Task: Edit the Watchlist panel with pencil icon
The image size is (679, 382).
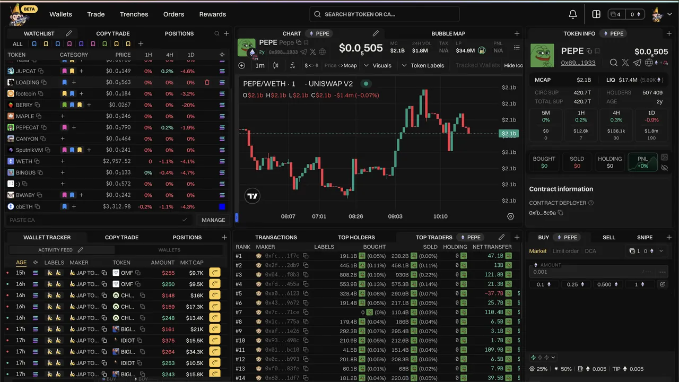Action: [x=69, y=33]
